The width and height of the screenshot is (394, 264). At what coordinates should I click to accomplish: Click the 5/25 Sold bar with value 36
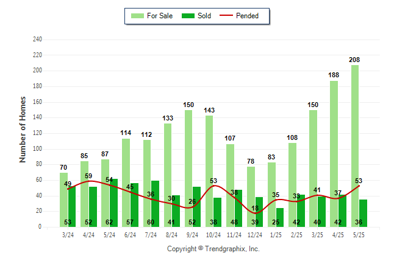[x=363, y=213]
